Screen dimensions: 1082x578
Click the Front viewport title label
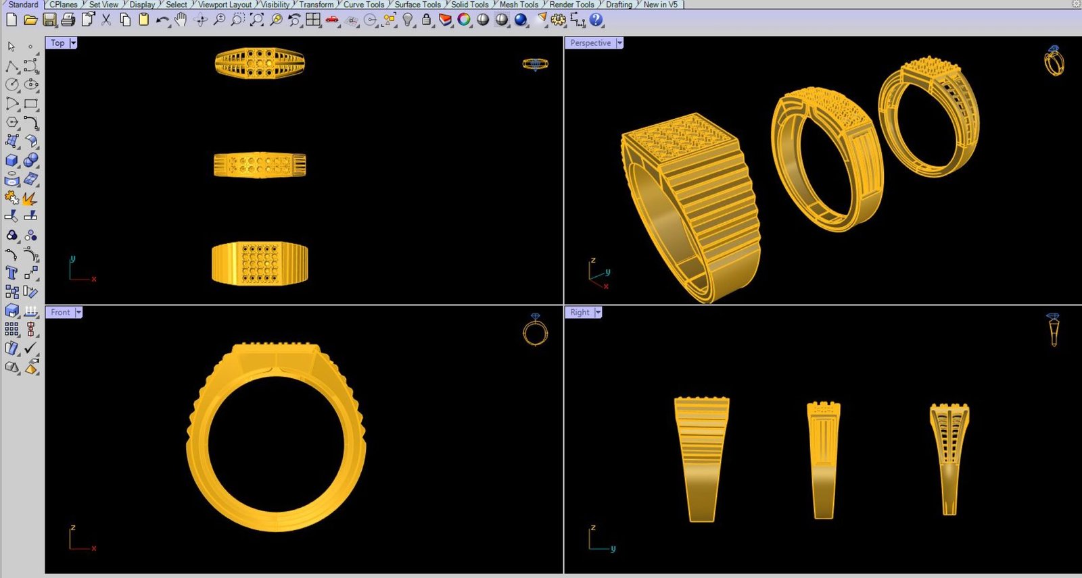[x=60, y=313]
